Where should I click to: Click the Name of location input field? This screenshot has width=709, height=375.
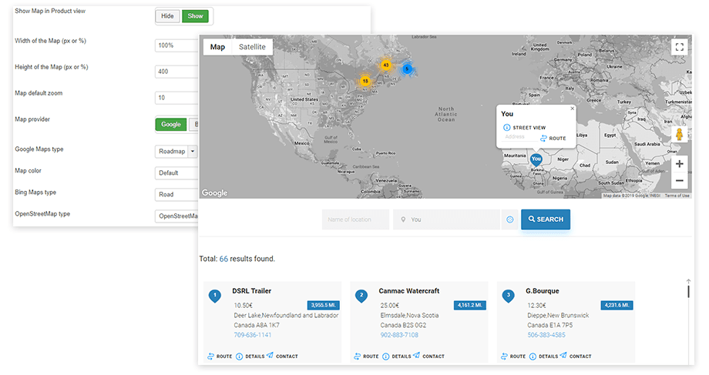(355, 219)
